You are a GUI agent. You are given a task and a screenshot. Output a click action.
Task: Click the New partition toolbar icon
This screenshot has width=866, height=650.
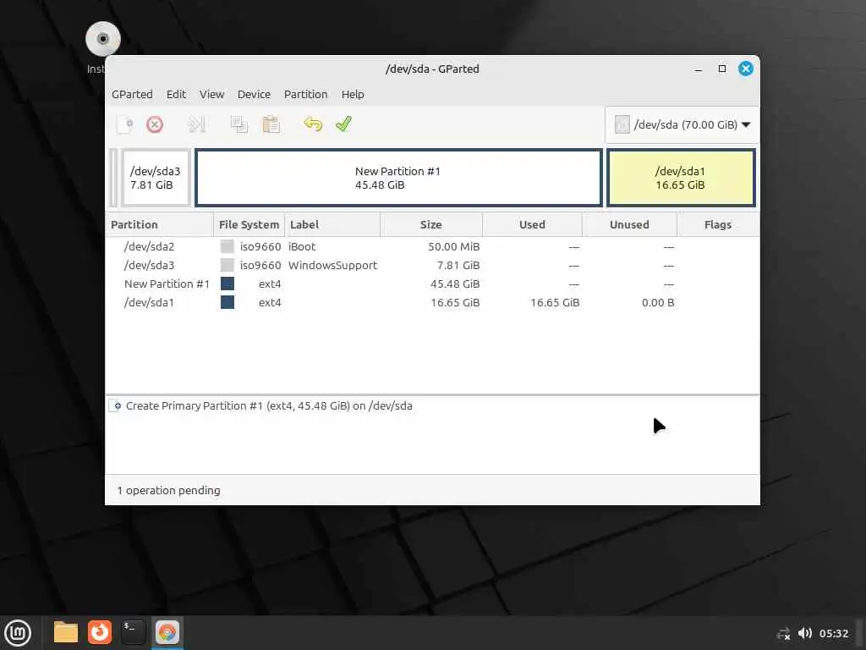125,125
